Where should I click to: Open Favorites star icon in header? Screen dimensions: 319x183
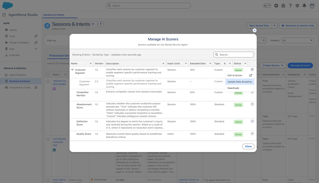click(x=265, y=6)
